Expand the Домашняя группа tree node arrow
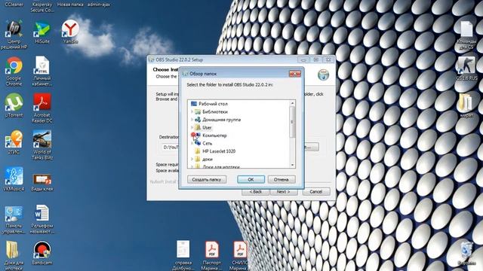 192,120
